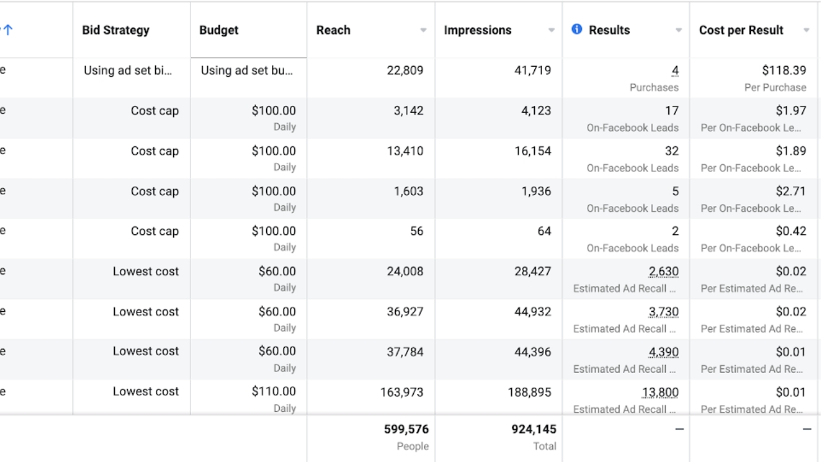The height and width of the screenshot is (462, 821).
Task: Click the underlined 4 Purchases result
Action: tap(675, 71)
